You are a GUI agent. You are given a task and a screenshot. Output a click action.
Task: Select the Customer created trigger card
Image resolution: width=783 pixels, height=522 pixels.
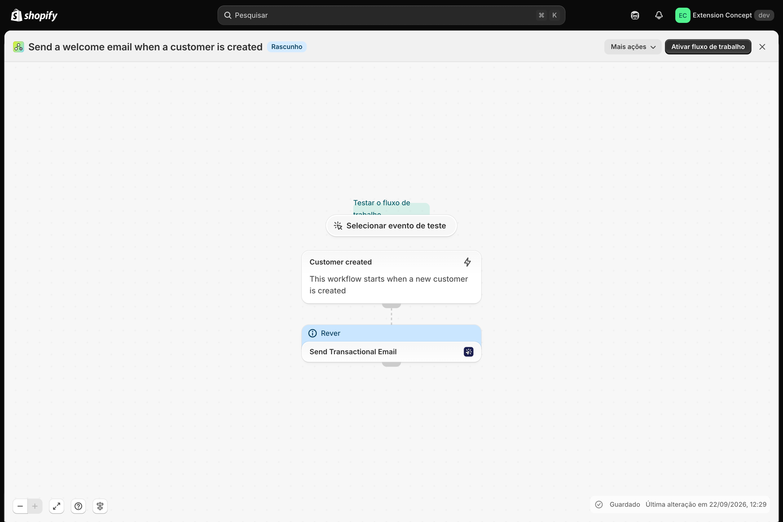[x=391, y=277]
